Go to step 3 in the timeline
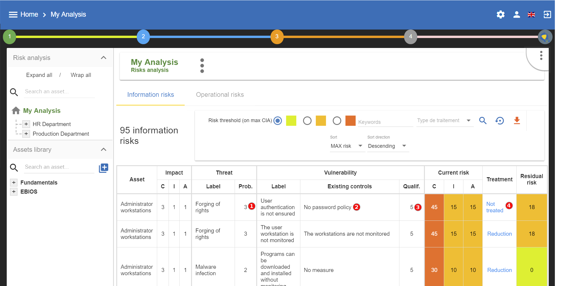Screen dimensions: 561x286 277,37
